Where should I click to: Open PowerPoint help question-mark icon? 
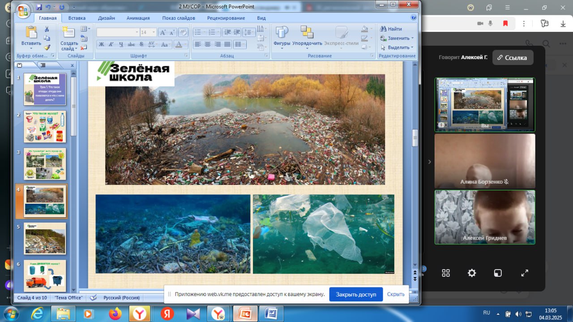click(414, 18)
